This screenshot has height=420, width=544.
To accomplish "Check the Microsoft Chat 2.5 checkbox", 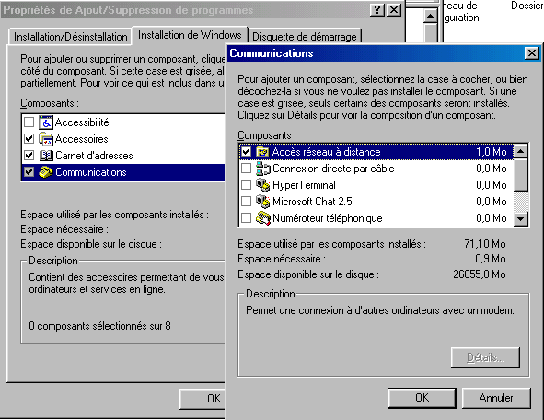I will [x=246, y=202].
